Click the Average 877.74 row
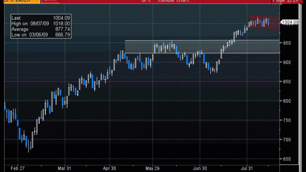 pos(41,29)
